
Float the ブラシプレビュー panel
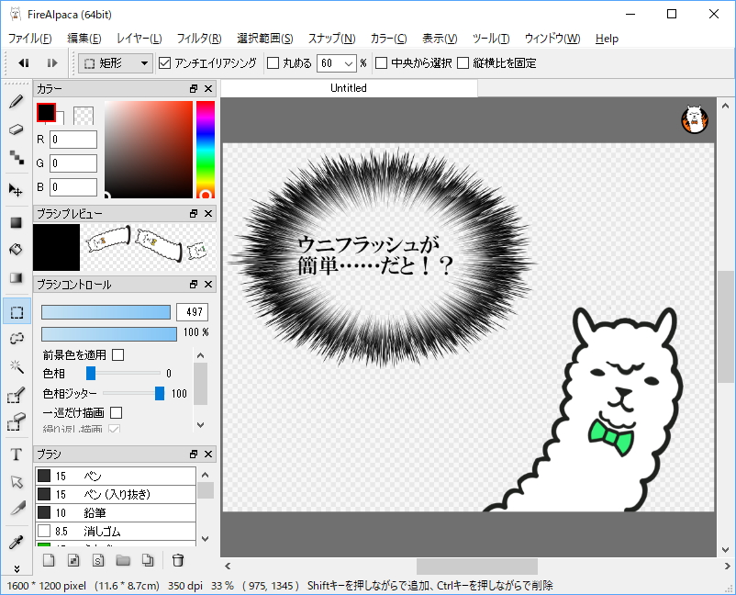click(x=194, y=214)
